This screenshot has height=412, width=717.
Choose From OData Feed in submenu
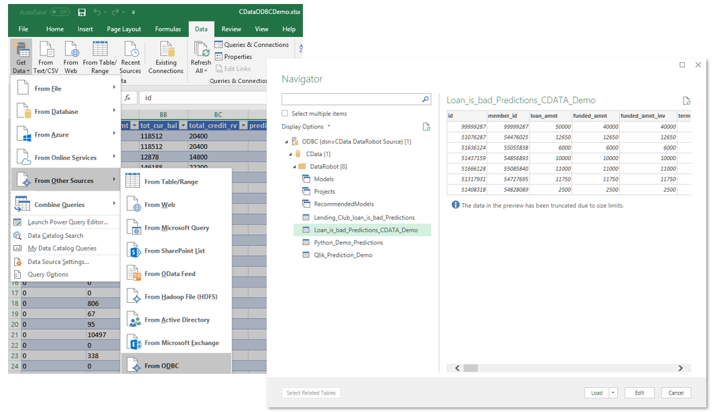pyautogui.click(x=176, y=273)
